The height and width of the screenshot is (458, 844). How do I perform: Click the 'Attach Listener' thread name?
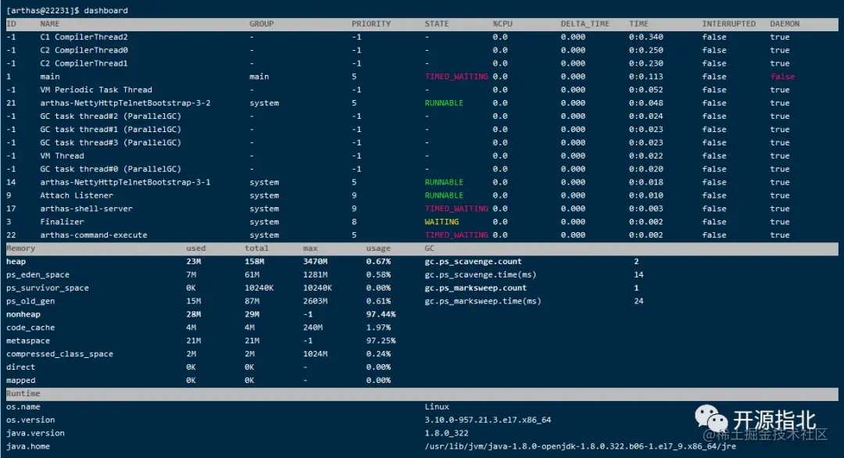77,195
